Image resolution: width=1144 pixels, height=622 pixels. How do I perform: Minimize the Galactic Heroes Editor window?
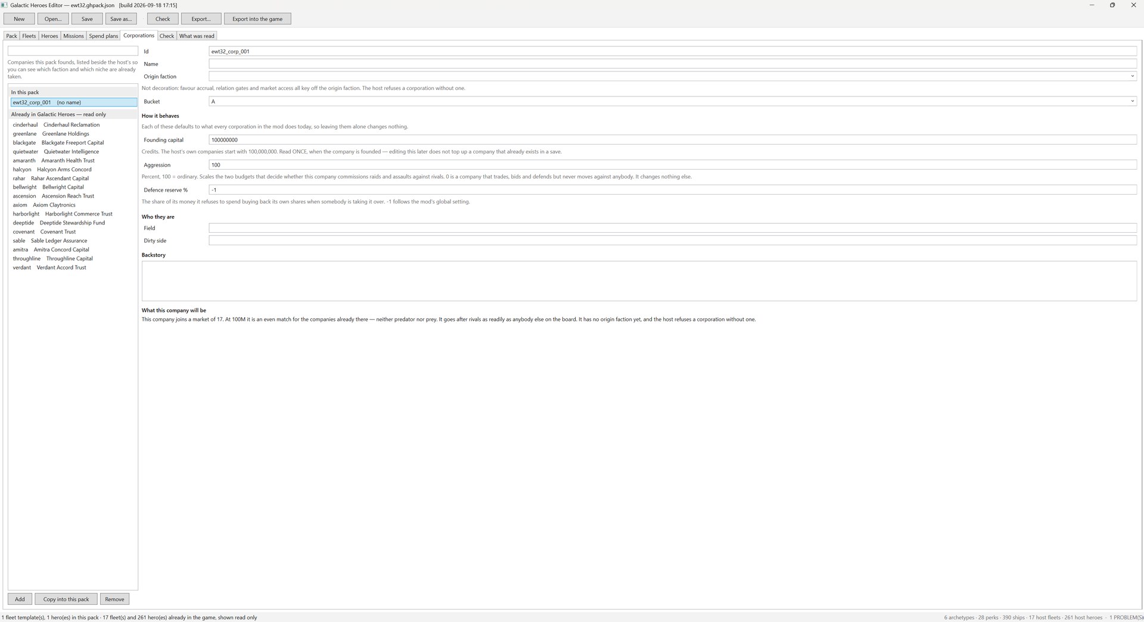pos(1092,5)
